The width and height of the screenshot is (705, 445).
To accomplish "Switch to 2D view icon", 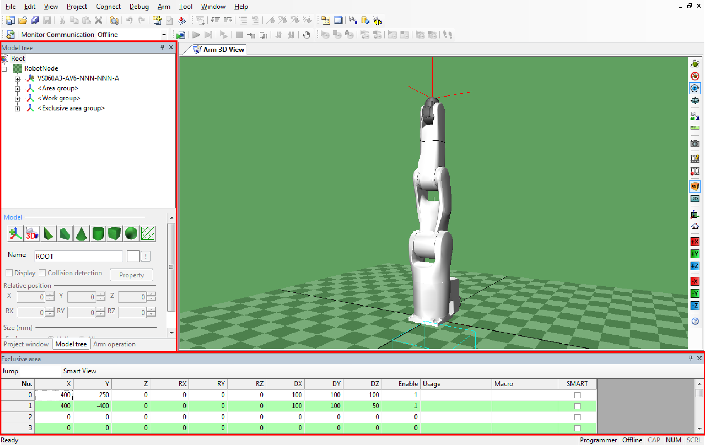I will click(x=695, y=199).
